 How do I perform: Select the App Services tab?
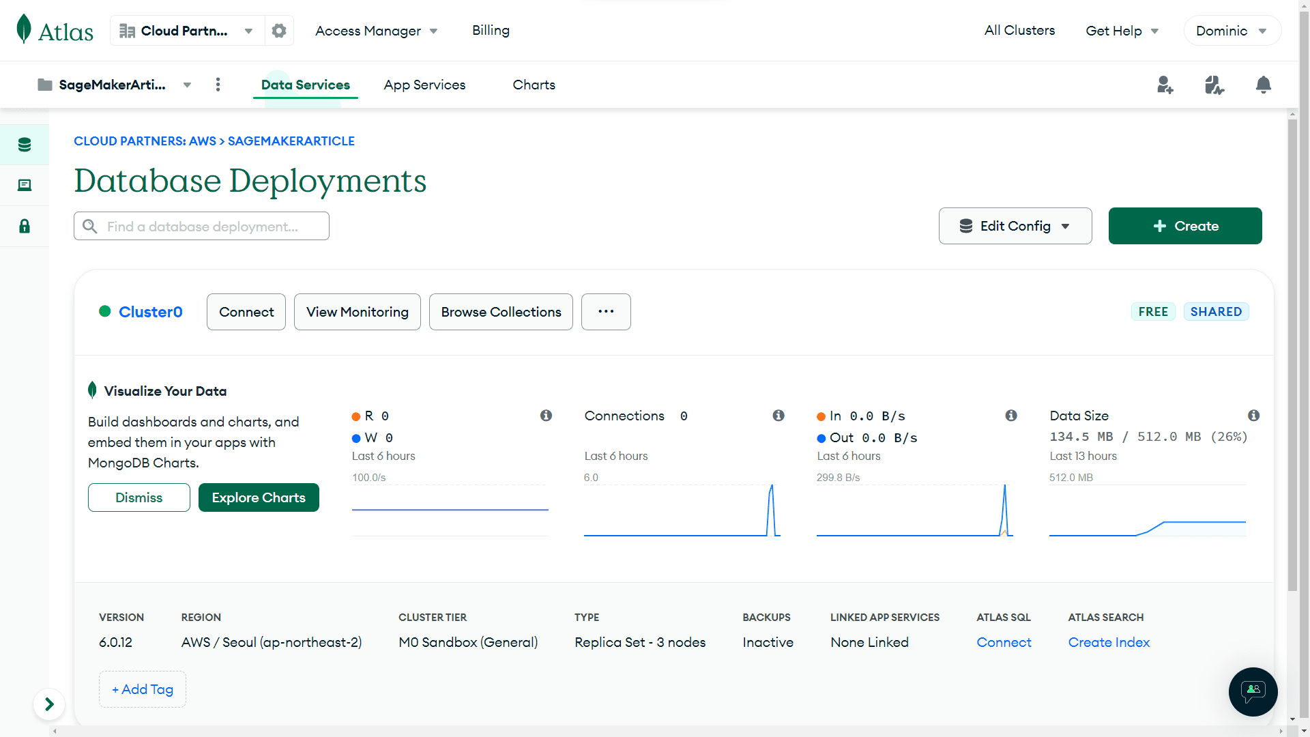coord(424,85)
